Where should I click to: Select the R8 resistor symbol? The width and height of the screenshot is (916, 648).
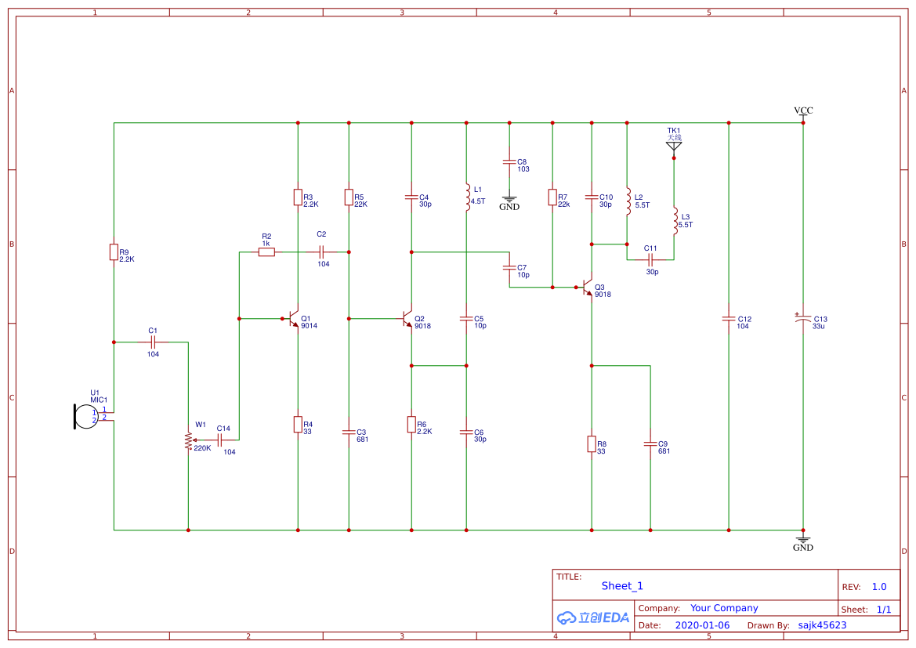pos(592,444)
